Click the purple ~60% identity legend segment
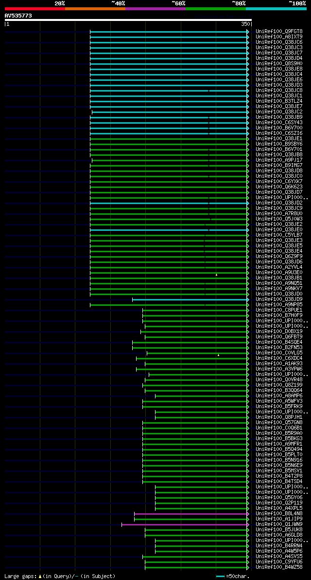Image resolution: width=311 pixels, height=580 pixels. pyautogui.click(x=155, y=8)
